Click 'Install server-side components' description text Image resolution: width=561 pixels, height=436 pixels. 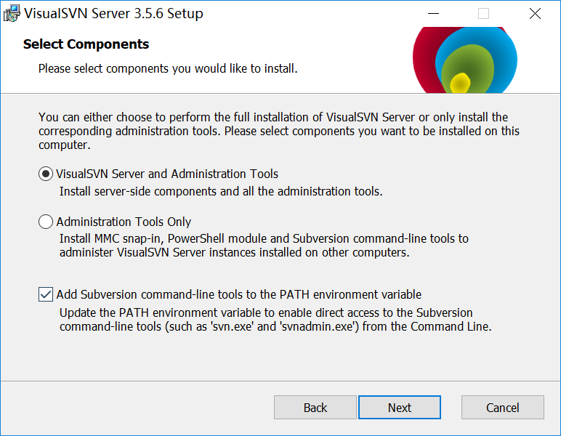tap(220, 192)
